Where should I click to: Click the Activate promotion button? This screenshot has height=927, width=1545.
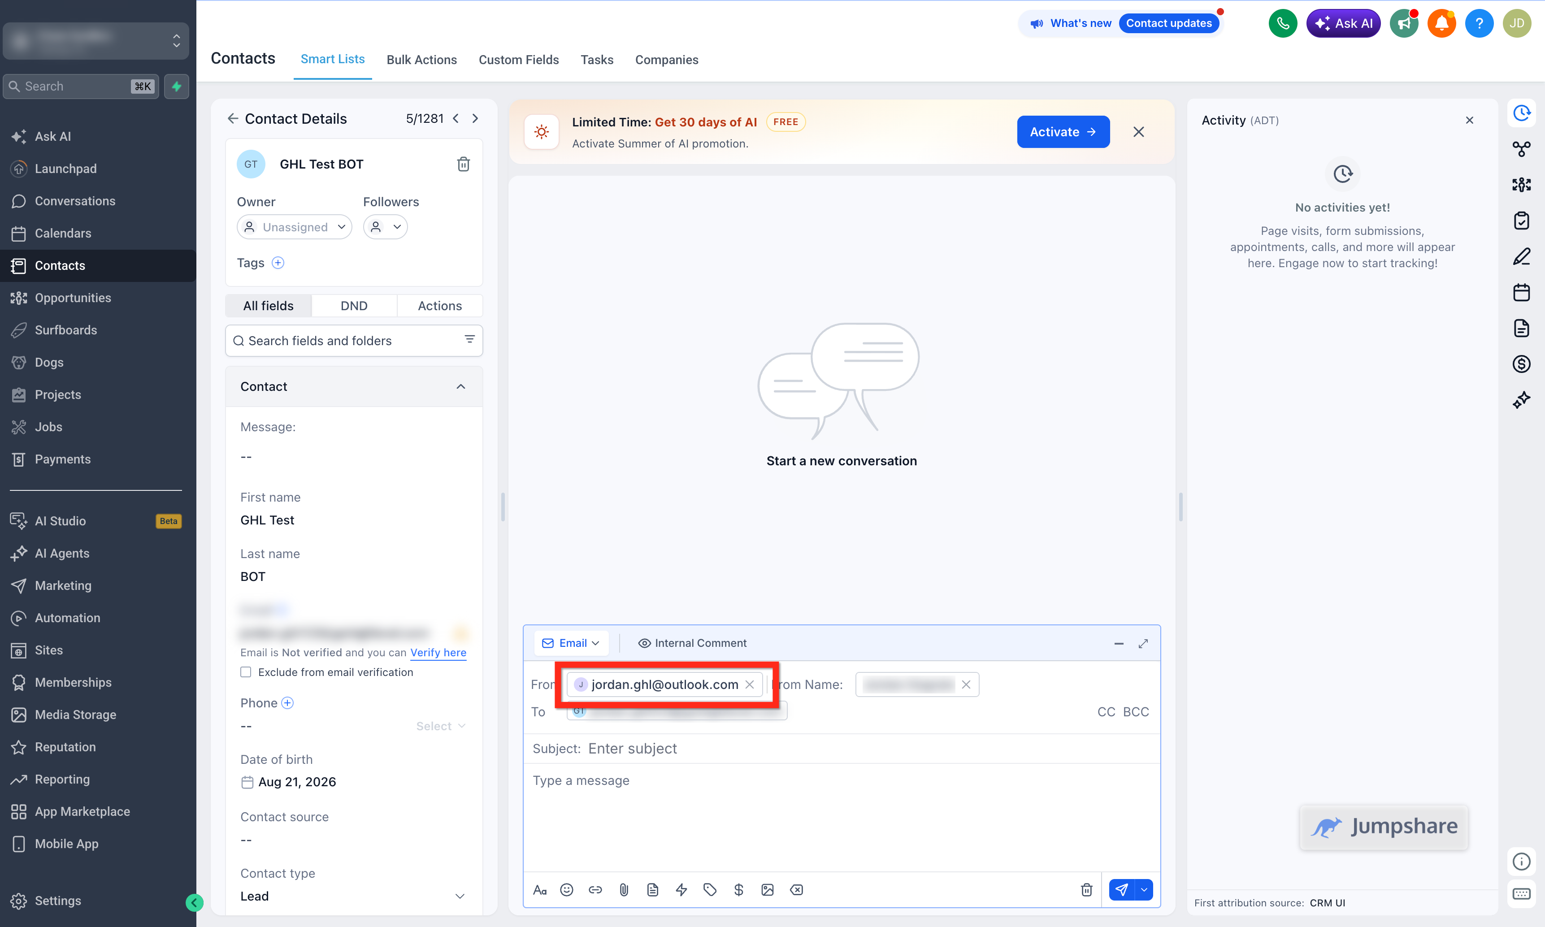1063,132
